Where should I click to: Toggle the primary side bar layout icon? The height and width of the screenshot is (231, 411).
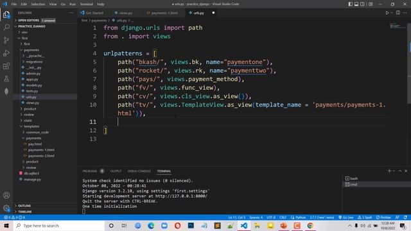point(351,4)
